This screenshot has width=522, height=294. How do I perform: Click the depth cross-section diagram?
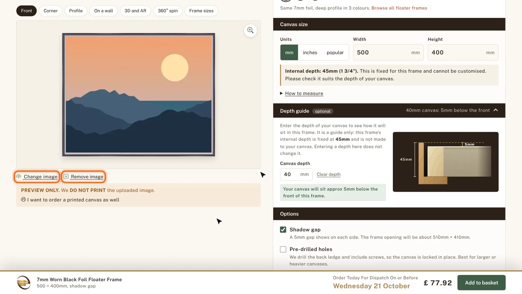[x=445, y=162]
